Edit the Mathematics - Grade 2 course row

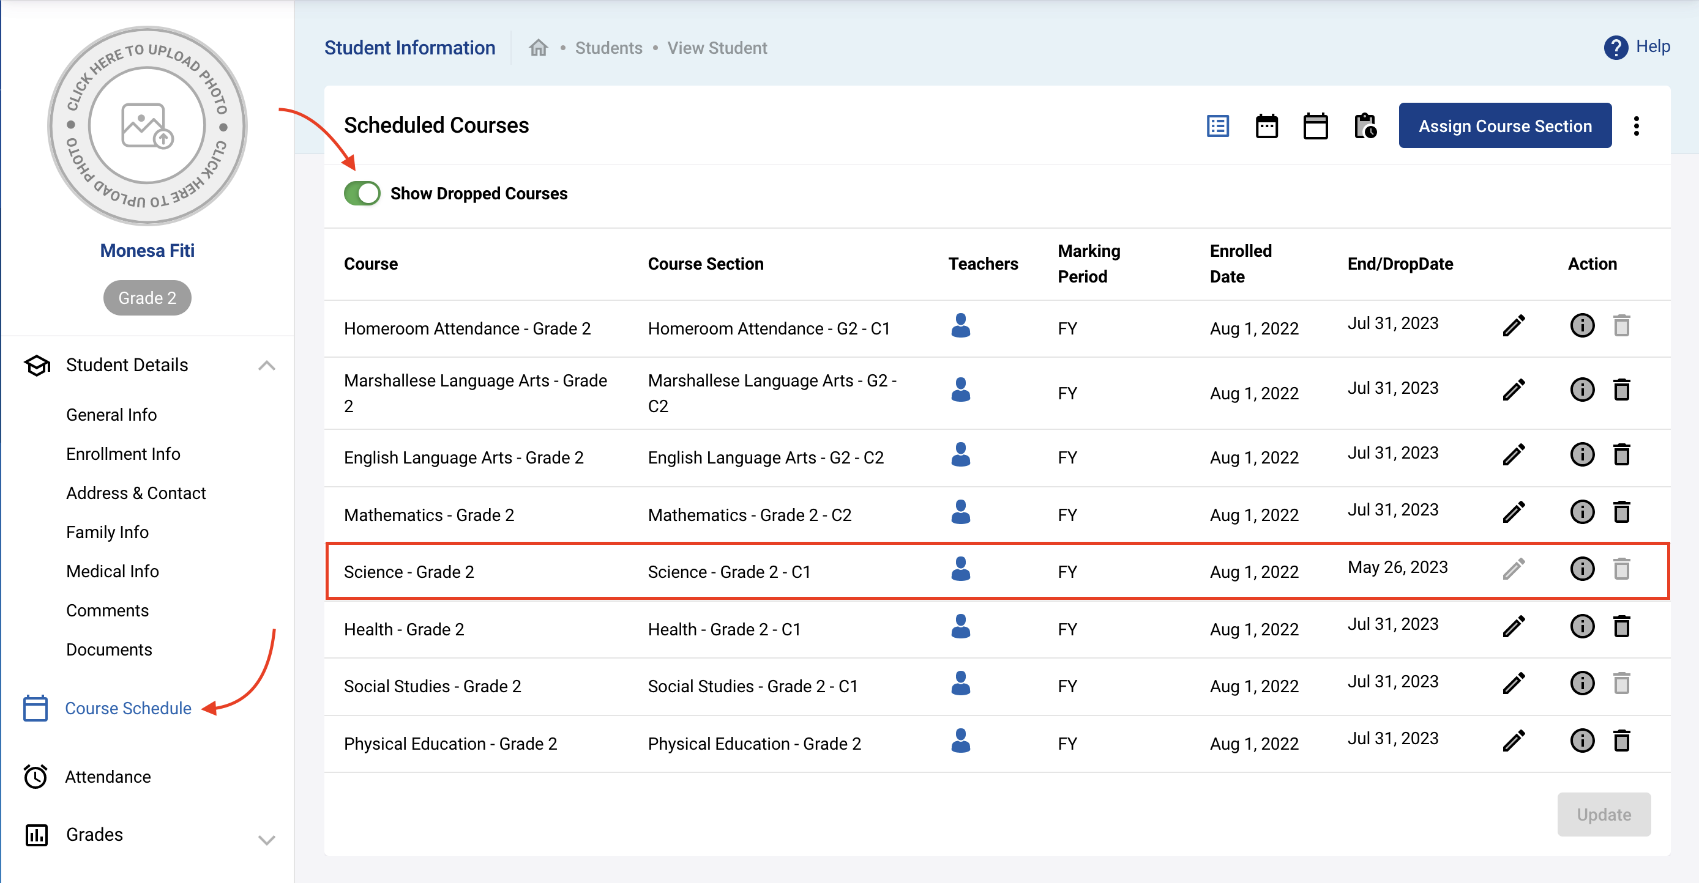pyautogui.click(x=1513, y=512)
